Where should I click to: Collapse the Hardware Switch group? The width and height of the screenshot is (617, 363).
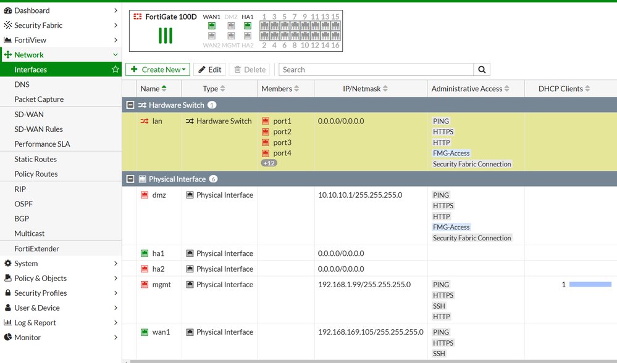(130, 105)
